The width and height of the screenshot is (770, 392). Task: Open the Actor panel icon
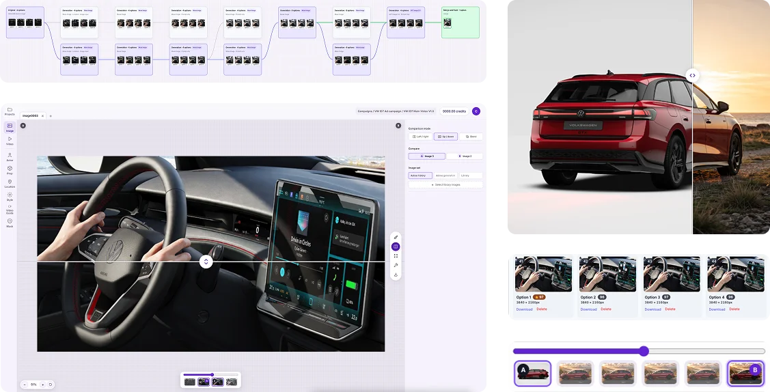[10, 157]
